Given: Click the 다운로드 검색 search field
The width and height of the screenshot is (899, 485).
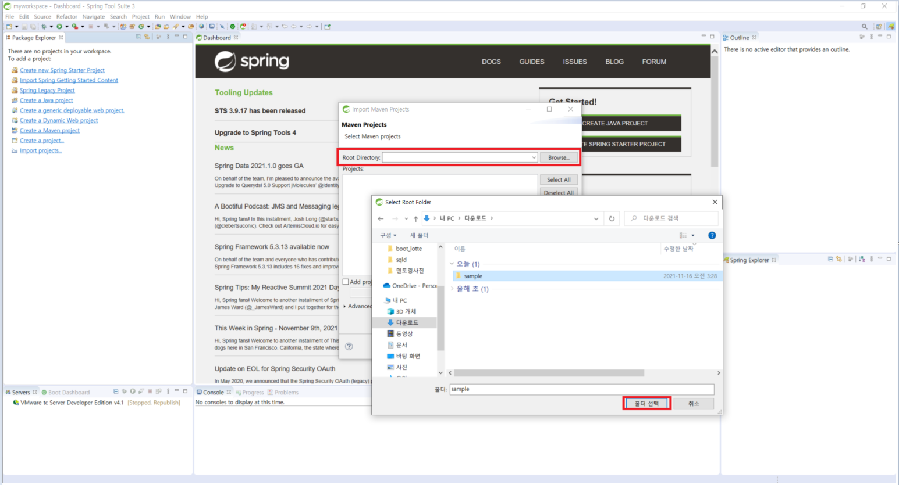Looking at the screenshot, I should pyautogui.click(x=671, y=218).
